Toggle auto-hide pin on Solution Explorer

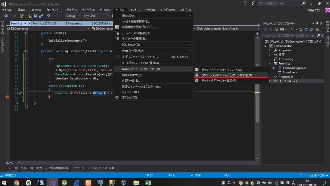(317, 23)
